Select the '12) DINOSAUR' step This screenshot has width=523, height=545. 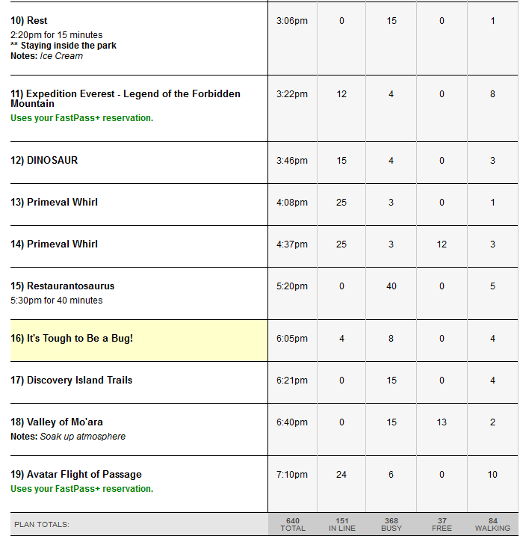coord(44,160)
